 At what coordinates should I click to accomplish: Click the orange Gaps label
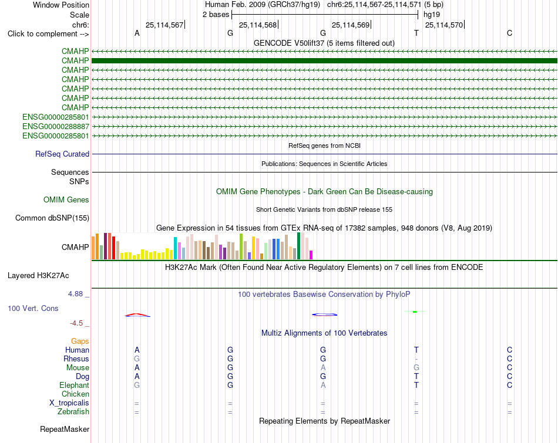click(80, 341)
